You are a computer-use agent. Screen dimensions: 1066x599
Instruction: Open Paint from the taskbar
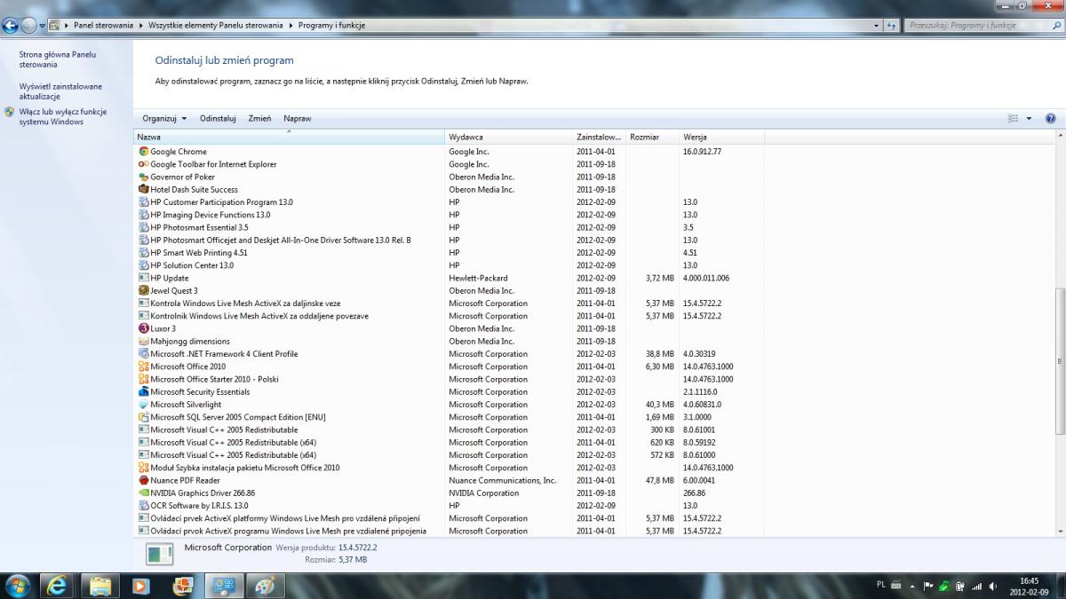coord(264,586)
